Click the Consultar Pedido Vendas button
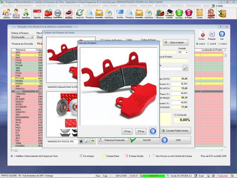Viewport: 237px width, 178px height. pyautogui.click(x=176, y=131)
